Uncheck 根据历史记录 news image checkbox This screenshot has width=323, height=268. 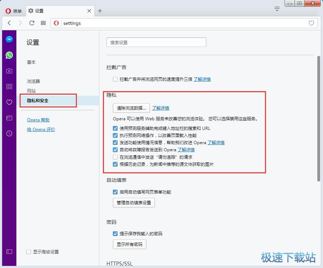click(x=115, y=164)
